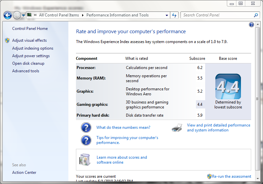Click shield icon next to Re-run the assessment

tap(209, 176)
